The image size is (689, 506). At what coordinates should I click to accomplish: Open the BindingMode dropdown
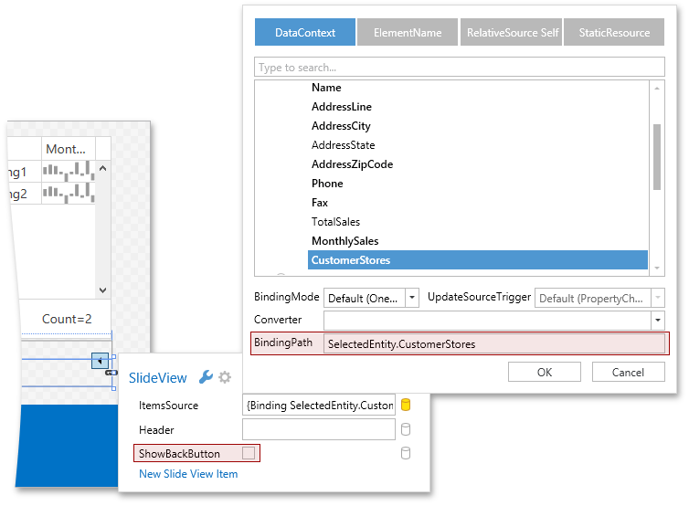(x=412, y=298)
